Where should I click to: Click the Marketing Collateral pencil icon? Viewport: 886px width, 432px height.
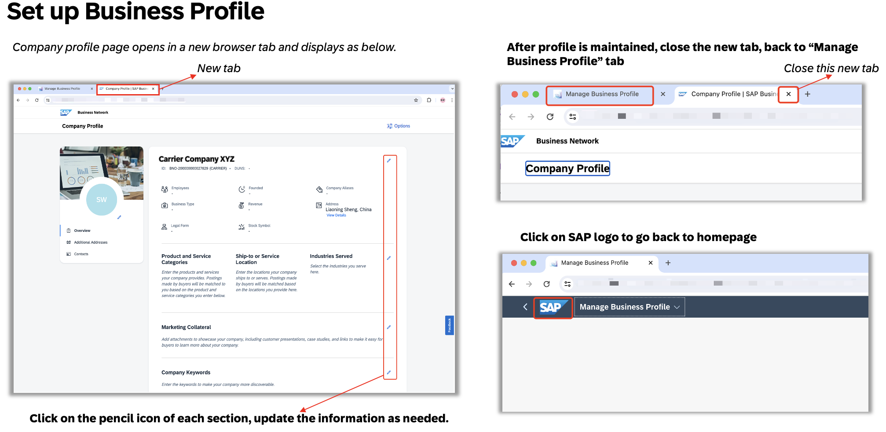(389, 327)
